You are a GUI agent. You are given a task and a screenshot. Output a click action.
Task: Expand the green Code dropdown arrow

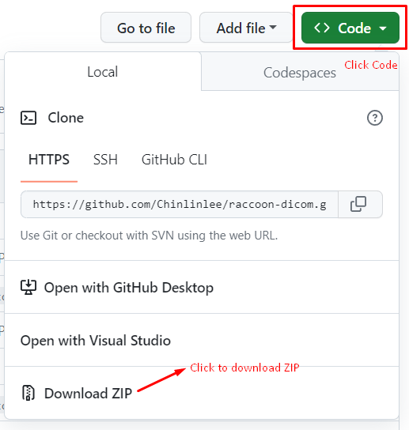coord(383,28)
